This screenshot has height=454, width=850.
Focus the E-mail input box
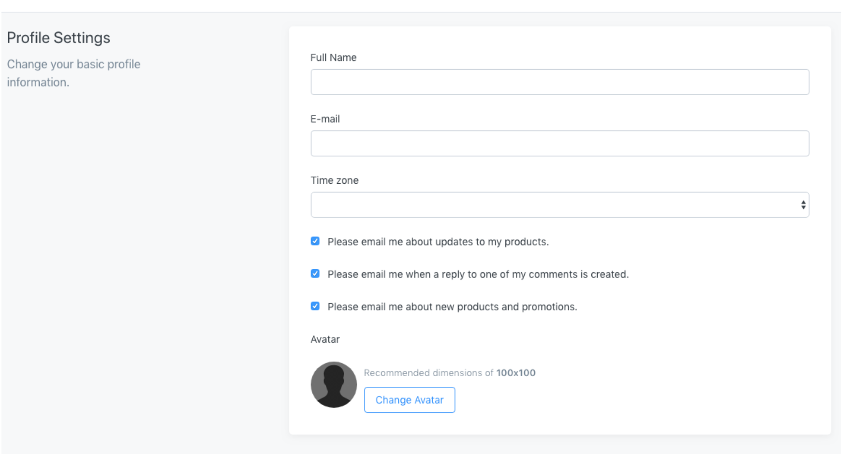click(559, 144)
